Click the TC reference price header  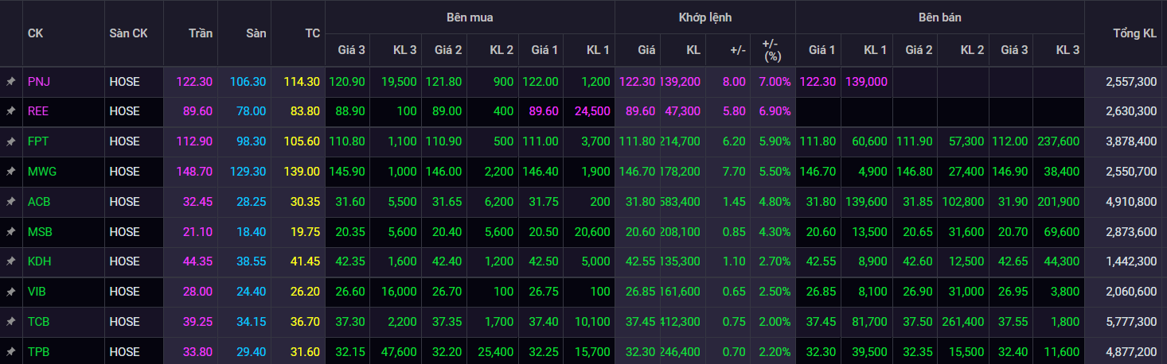coord(312,33)
